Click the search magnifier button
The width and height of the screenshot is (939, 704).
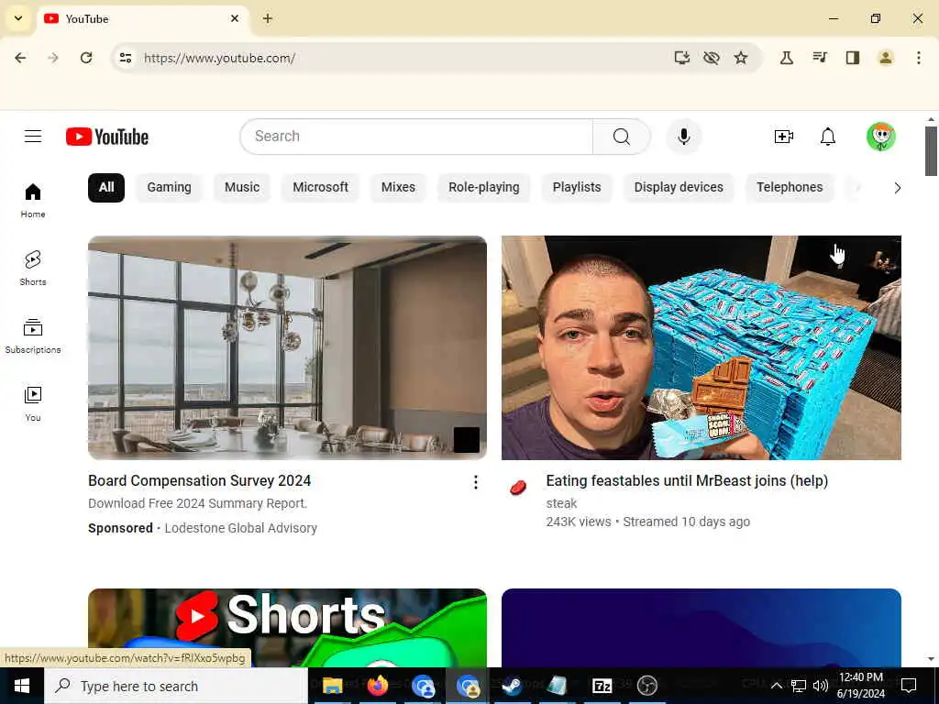pyautogui.click(x=621, y=137)
